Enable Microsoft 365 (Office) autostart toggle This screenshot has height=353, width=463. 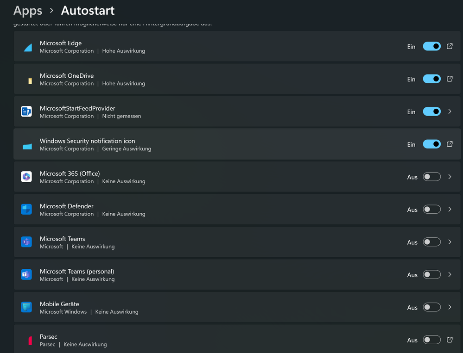(x=431, y=177)
